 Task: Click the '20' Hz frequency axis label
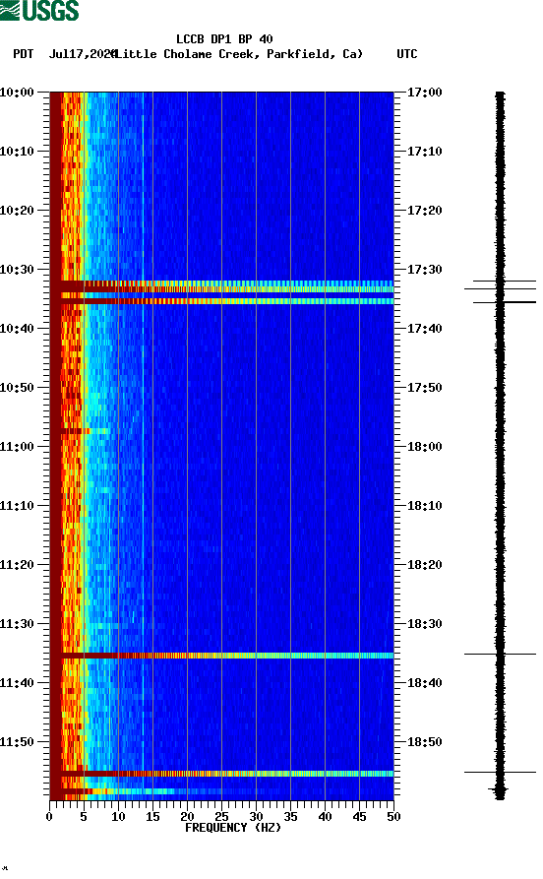(x=187, y=817)
